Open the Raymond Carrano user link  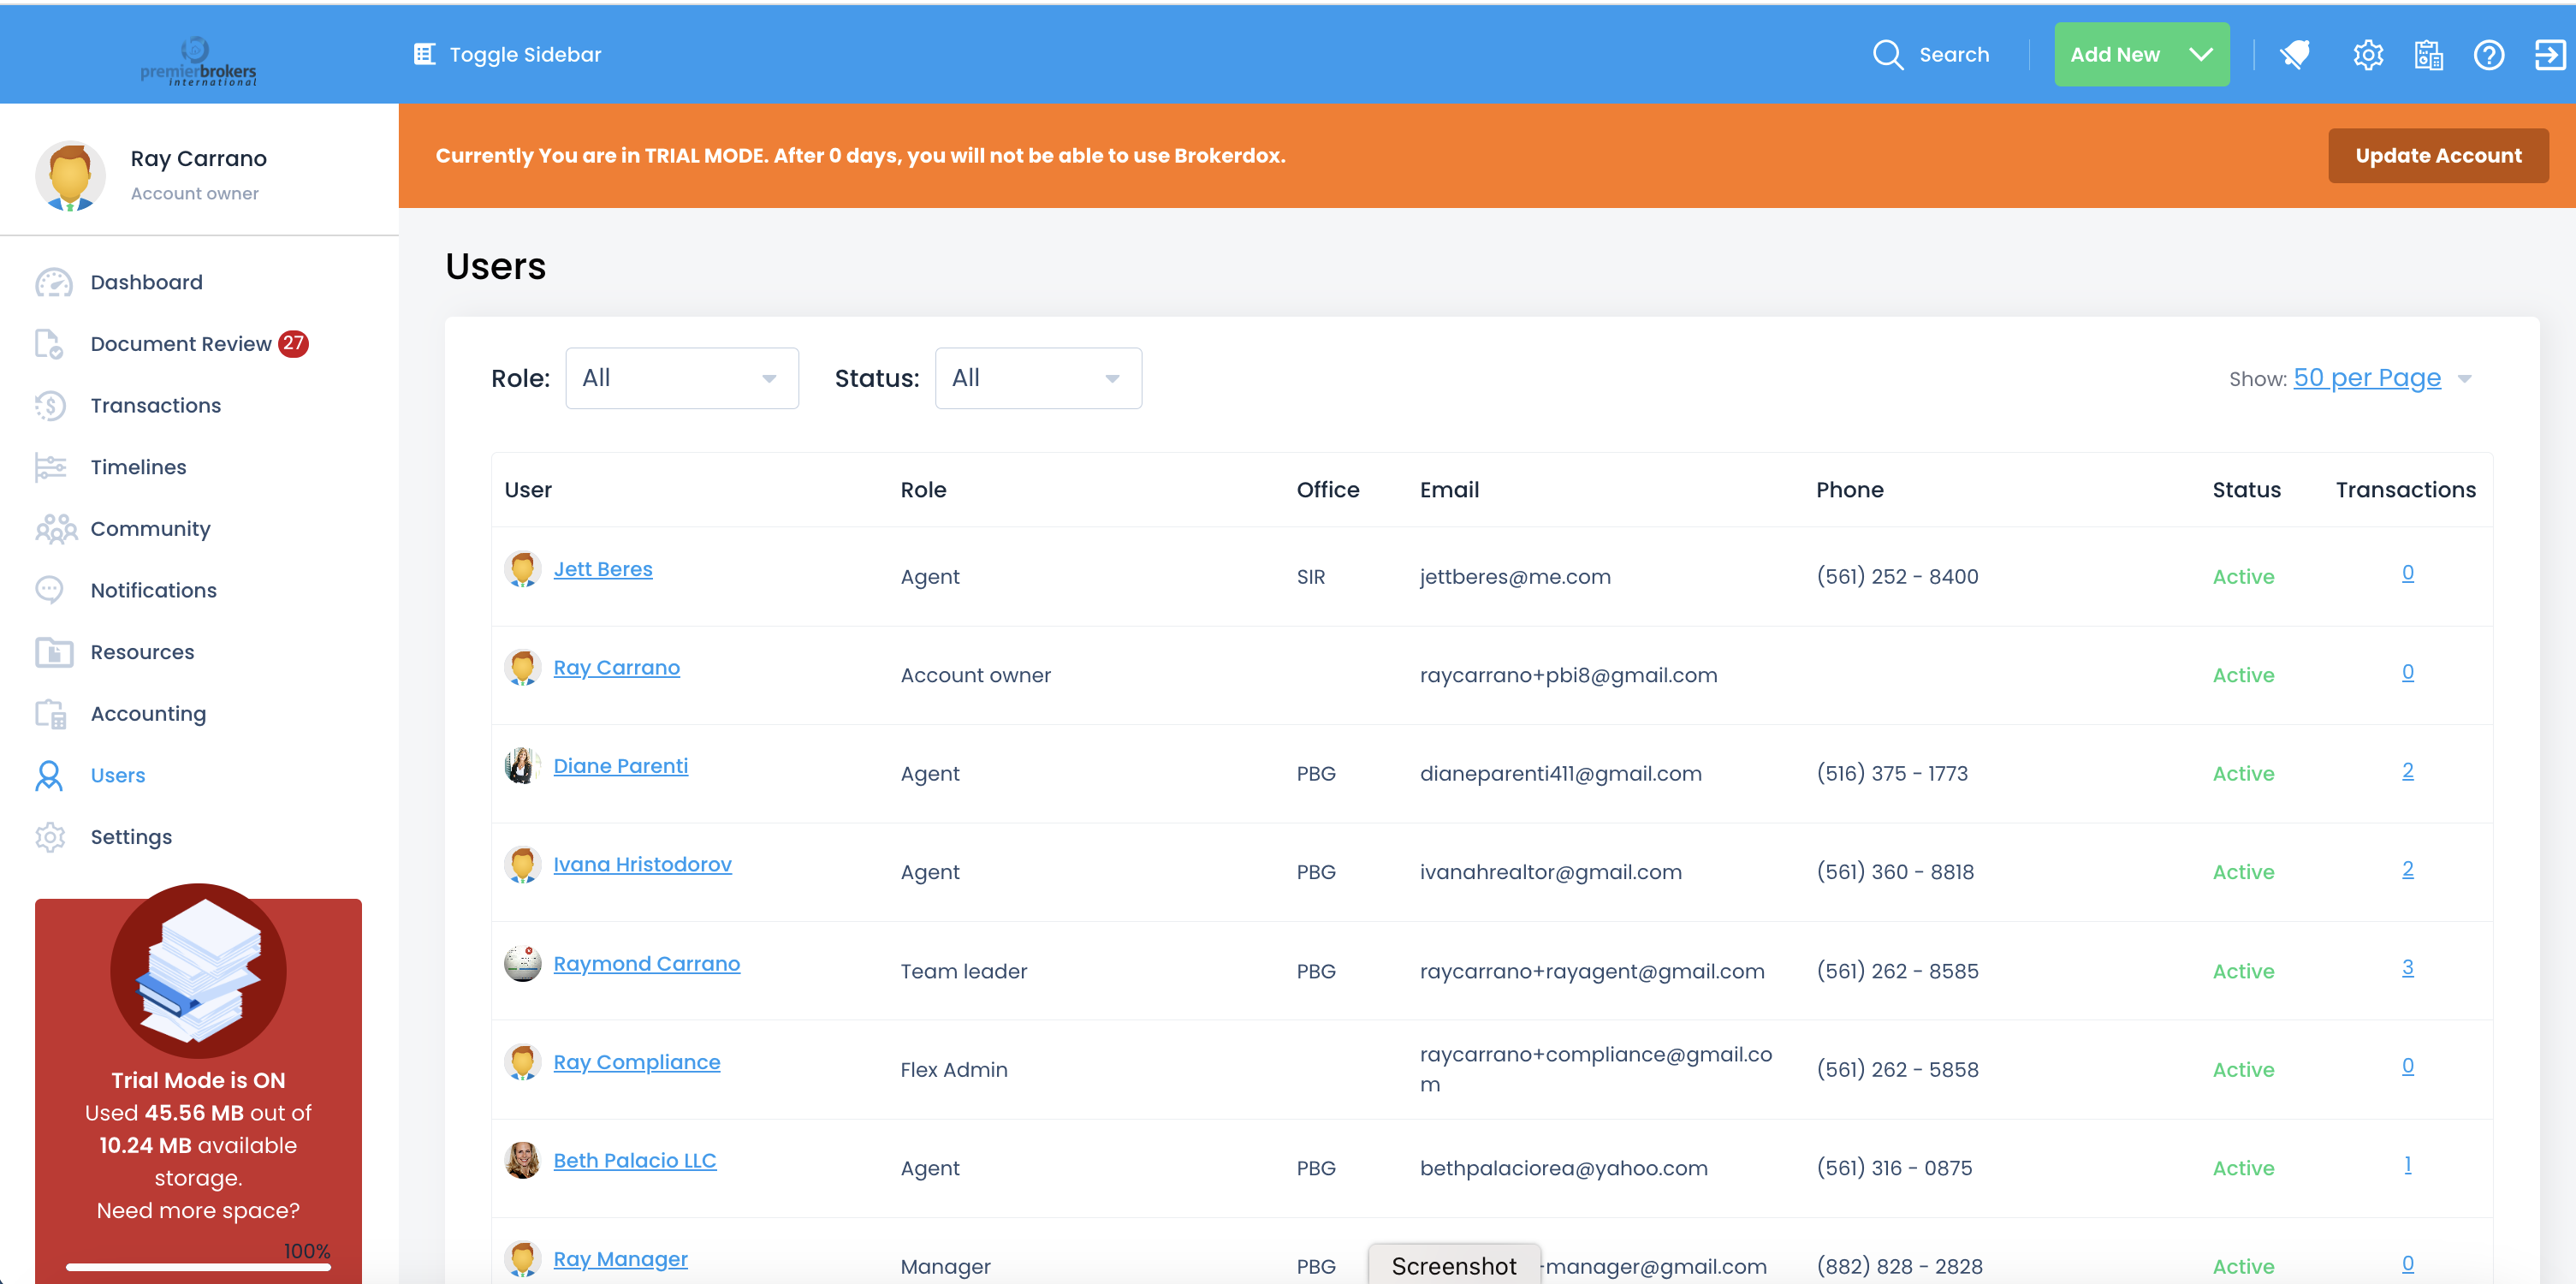tap(646, 964)
